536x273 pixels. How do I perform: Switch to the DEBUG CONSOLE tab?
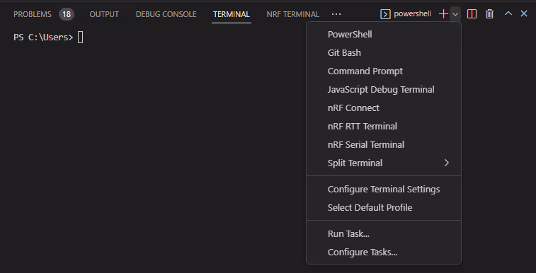(x=166, y=14)
